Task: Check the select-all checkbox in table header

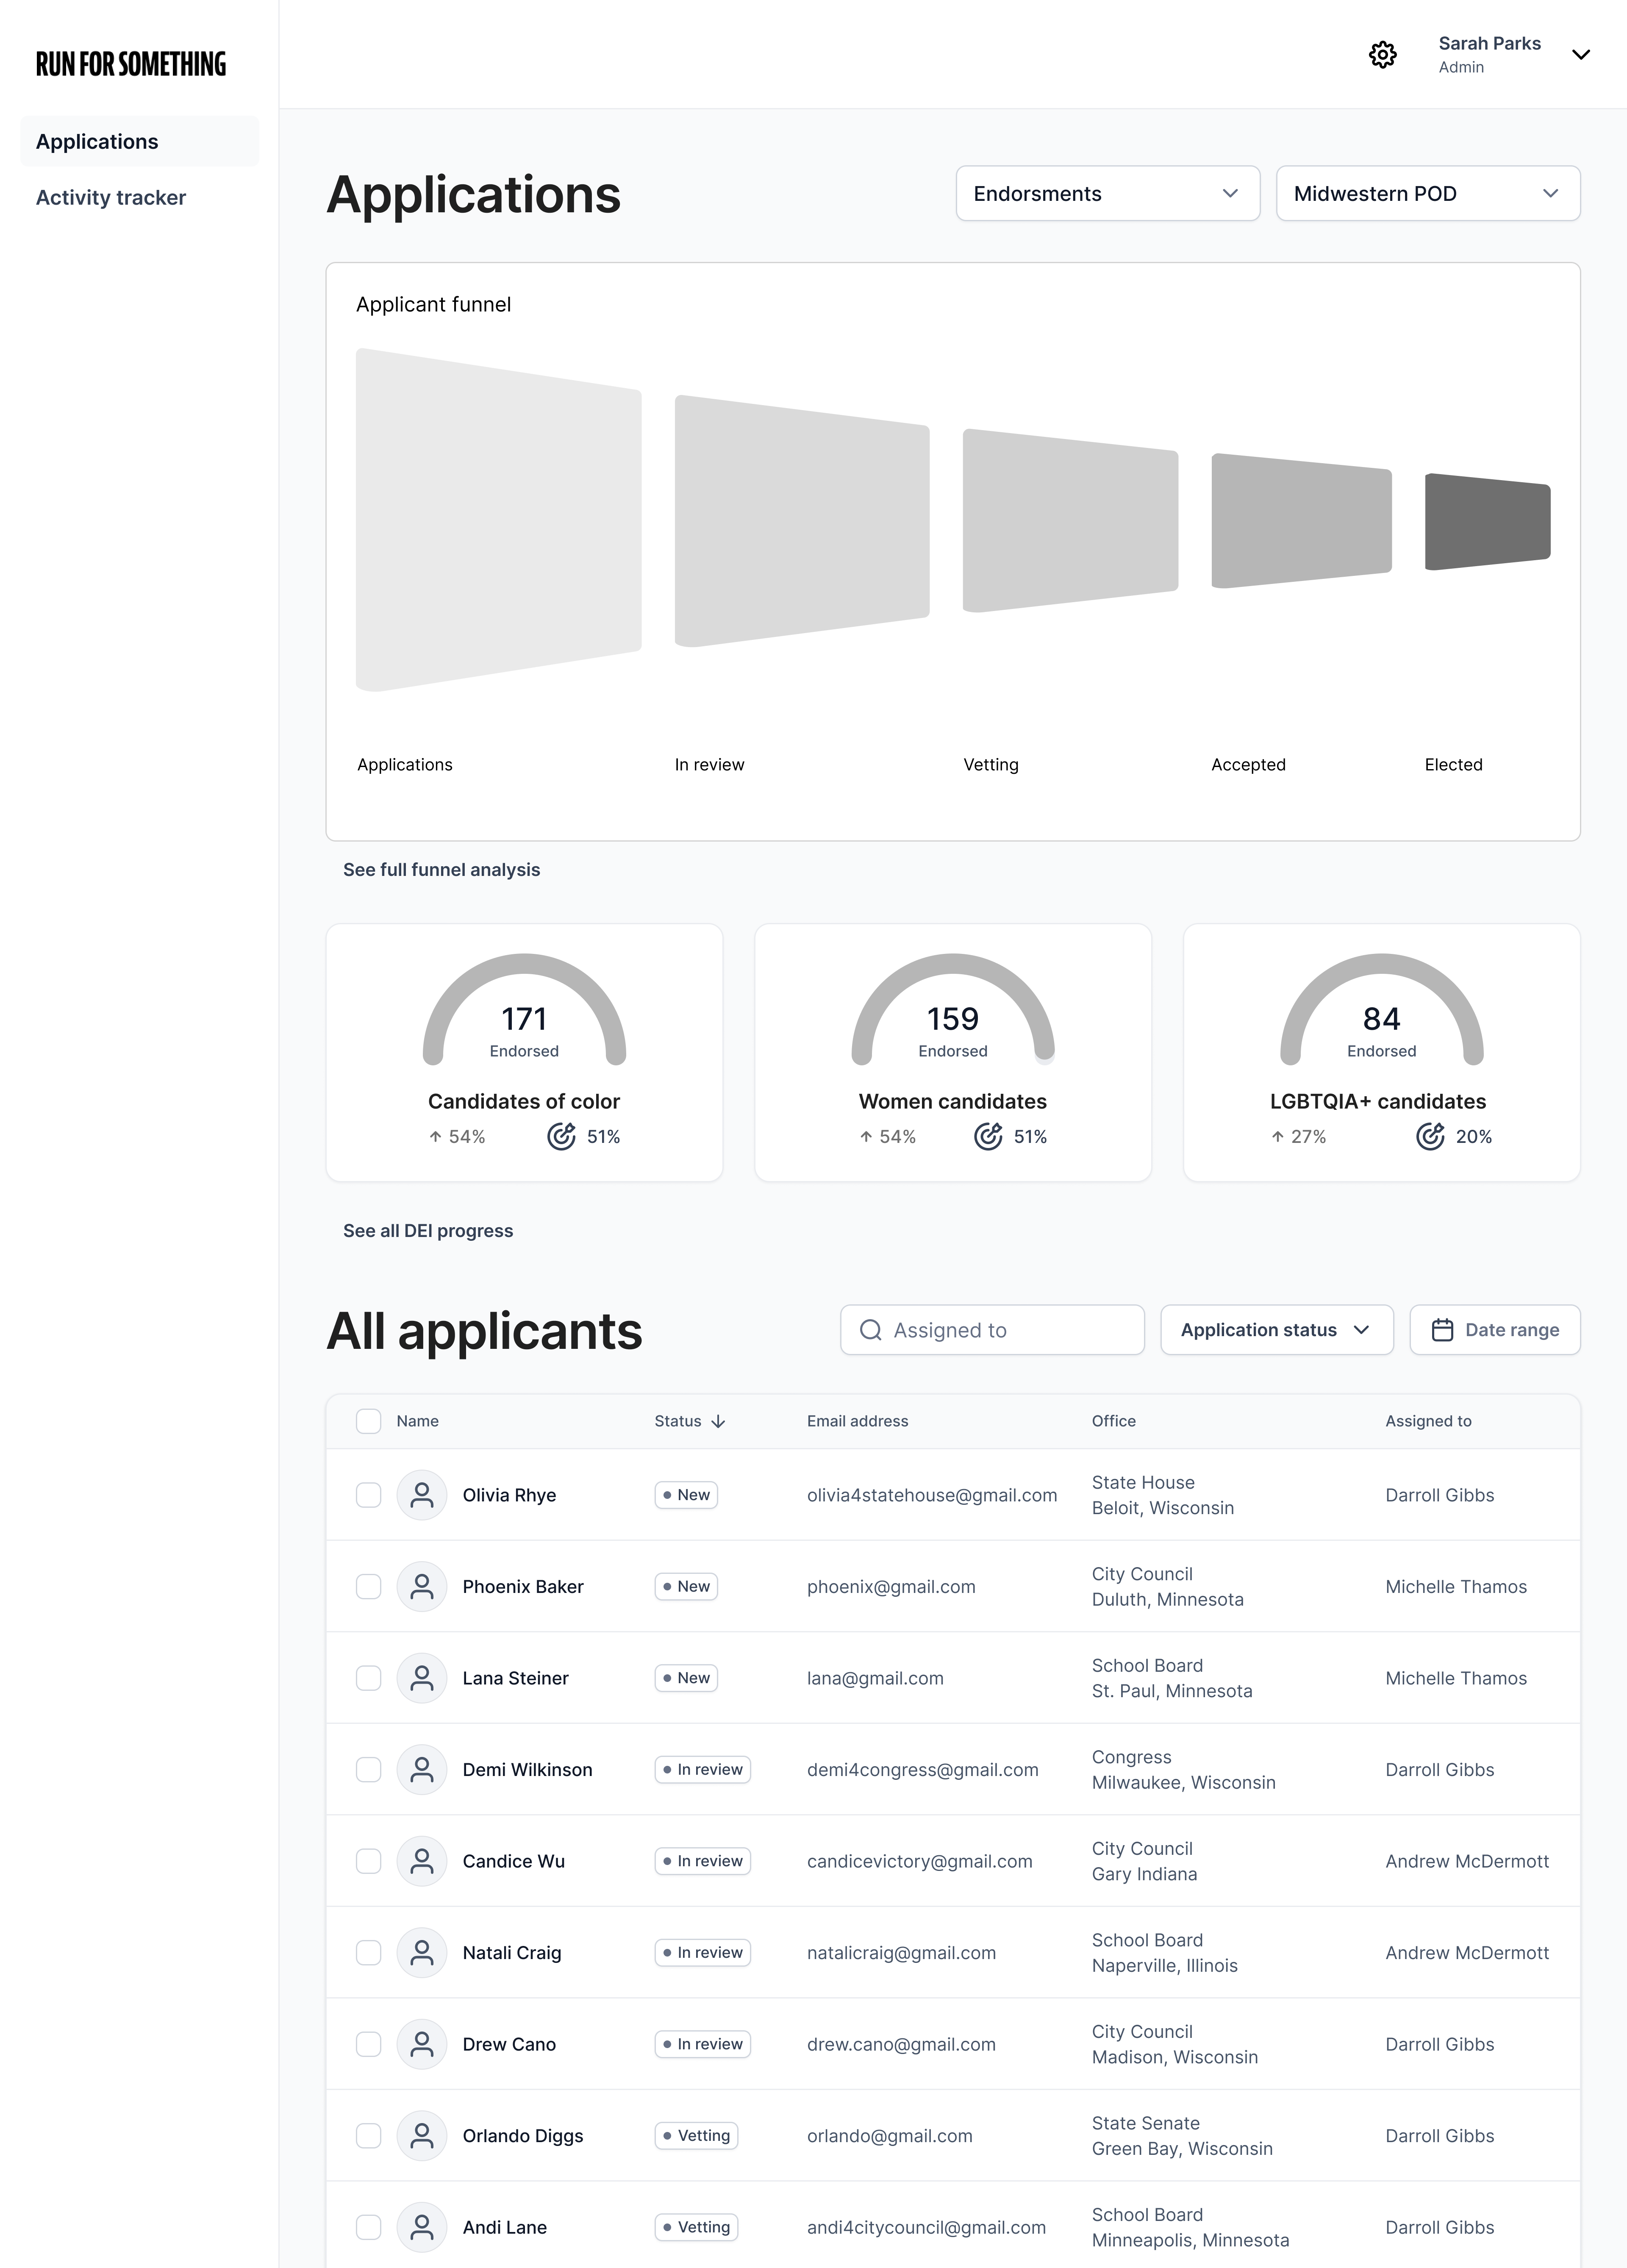Action: [368, 1421]
